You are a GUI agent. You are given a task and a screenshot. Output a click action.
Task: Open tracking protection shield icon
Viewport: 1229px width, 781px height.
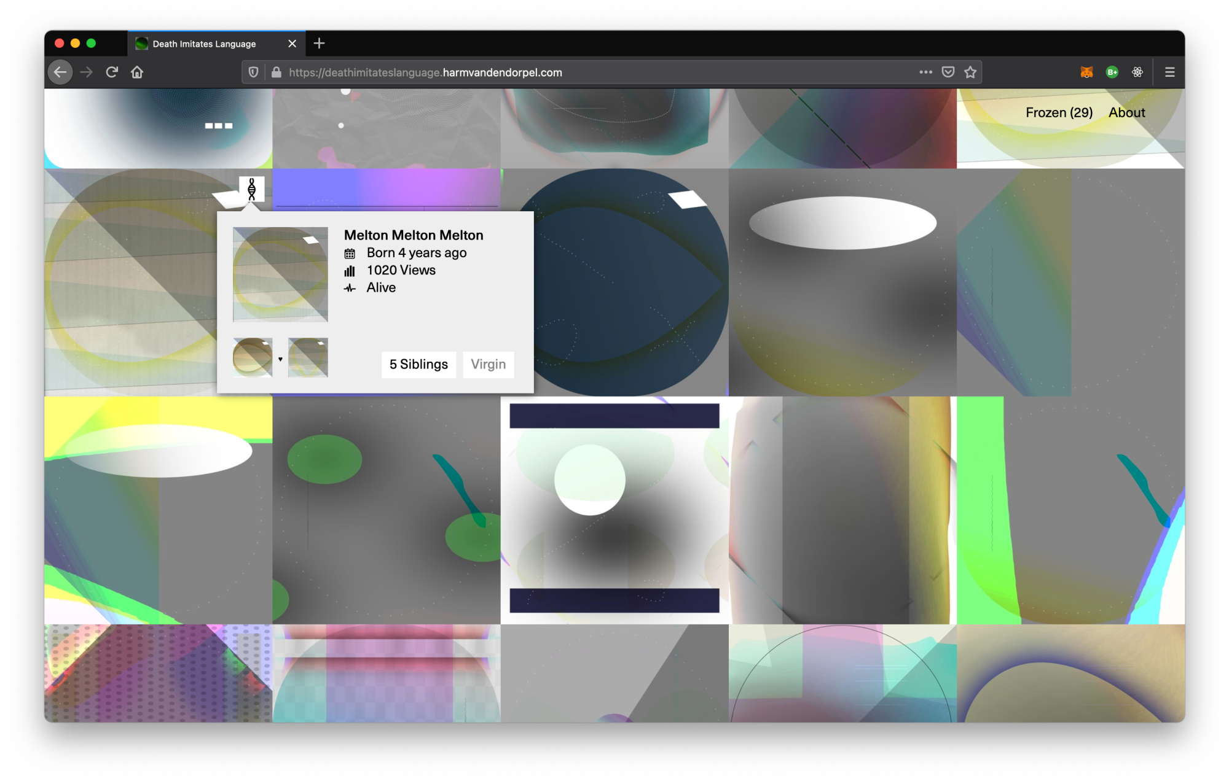point(253,72)
